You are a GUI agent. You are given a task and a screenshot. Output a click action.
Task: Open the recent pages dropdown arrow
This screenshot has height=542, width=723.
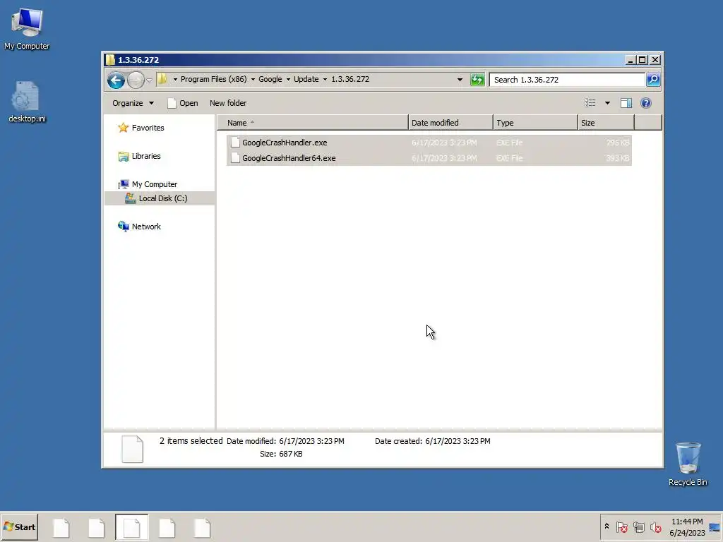click(149, 80)
